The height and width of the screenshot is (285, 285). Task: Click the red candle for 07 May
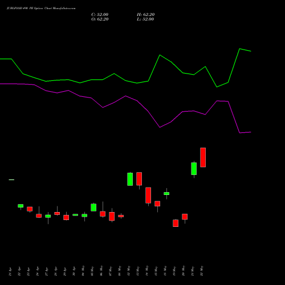point(112,217)
